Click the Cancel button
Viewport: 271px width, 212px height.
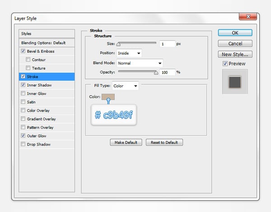235,44
